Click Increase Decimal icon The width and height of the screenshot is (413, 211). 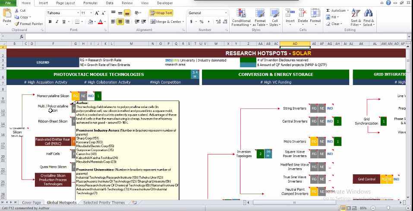pyautogui.click(x=218, y=22)
